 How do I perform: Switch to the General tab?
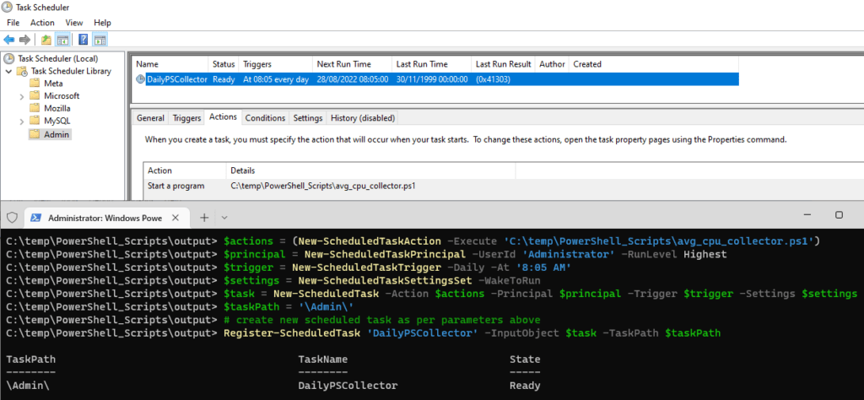pyautogui.click(x=150, y=118)
